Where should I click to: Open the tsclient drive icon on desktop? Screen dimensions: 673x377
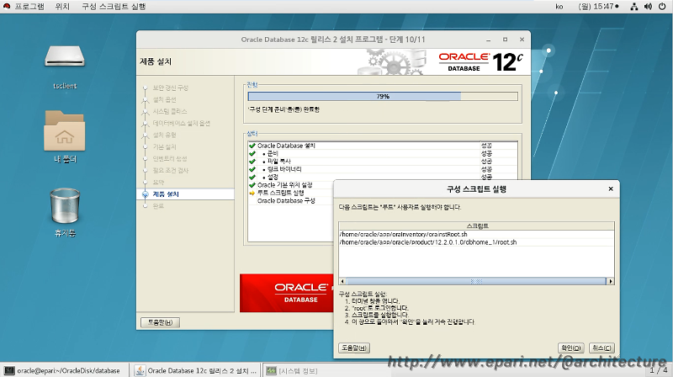[x=65, y=57]
